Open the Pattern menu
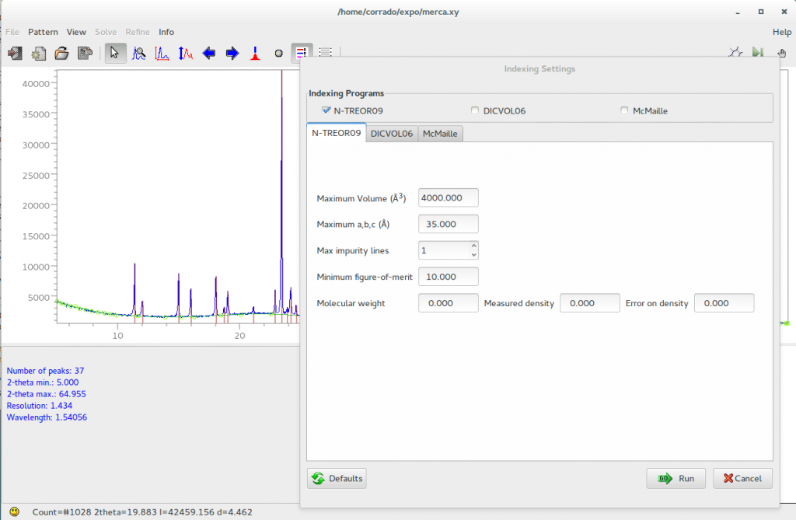The image size is (796, 520). (x=43, y=32)
